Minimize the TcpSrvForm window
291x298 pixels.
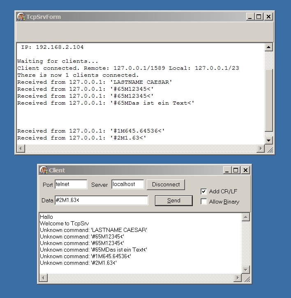(x=250, y=17)
